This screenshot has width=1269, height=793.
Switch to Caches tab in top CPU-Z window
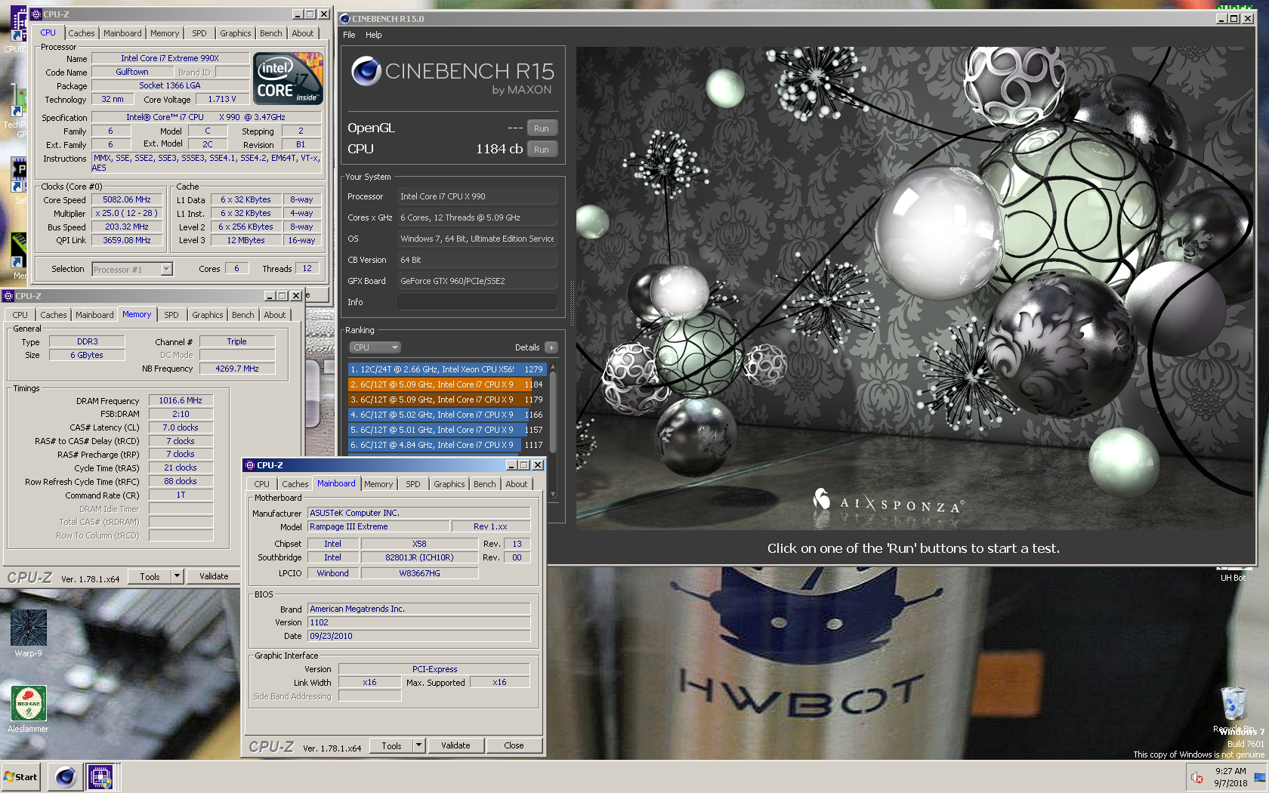coord(82,33)
